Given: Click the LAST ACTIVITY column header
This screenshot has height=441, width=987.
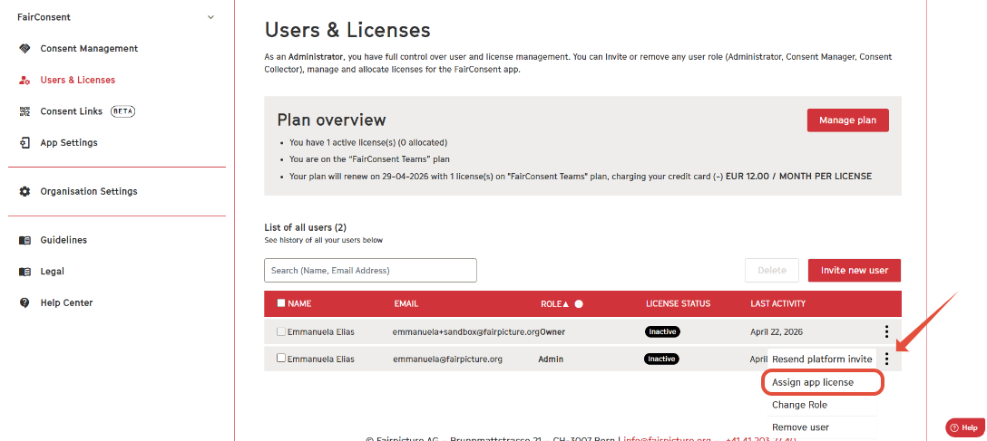Looking at the screenshot, I should coord(778,303).
